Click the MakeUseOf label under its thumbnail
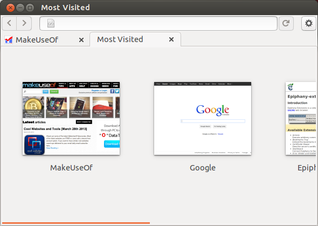 click(71, 168)
